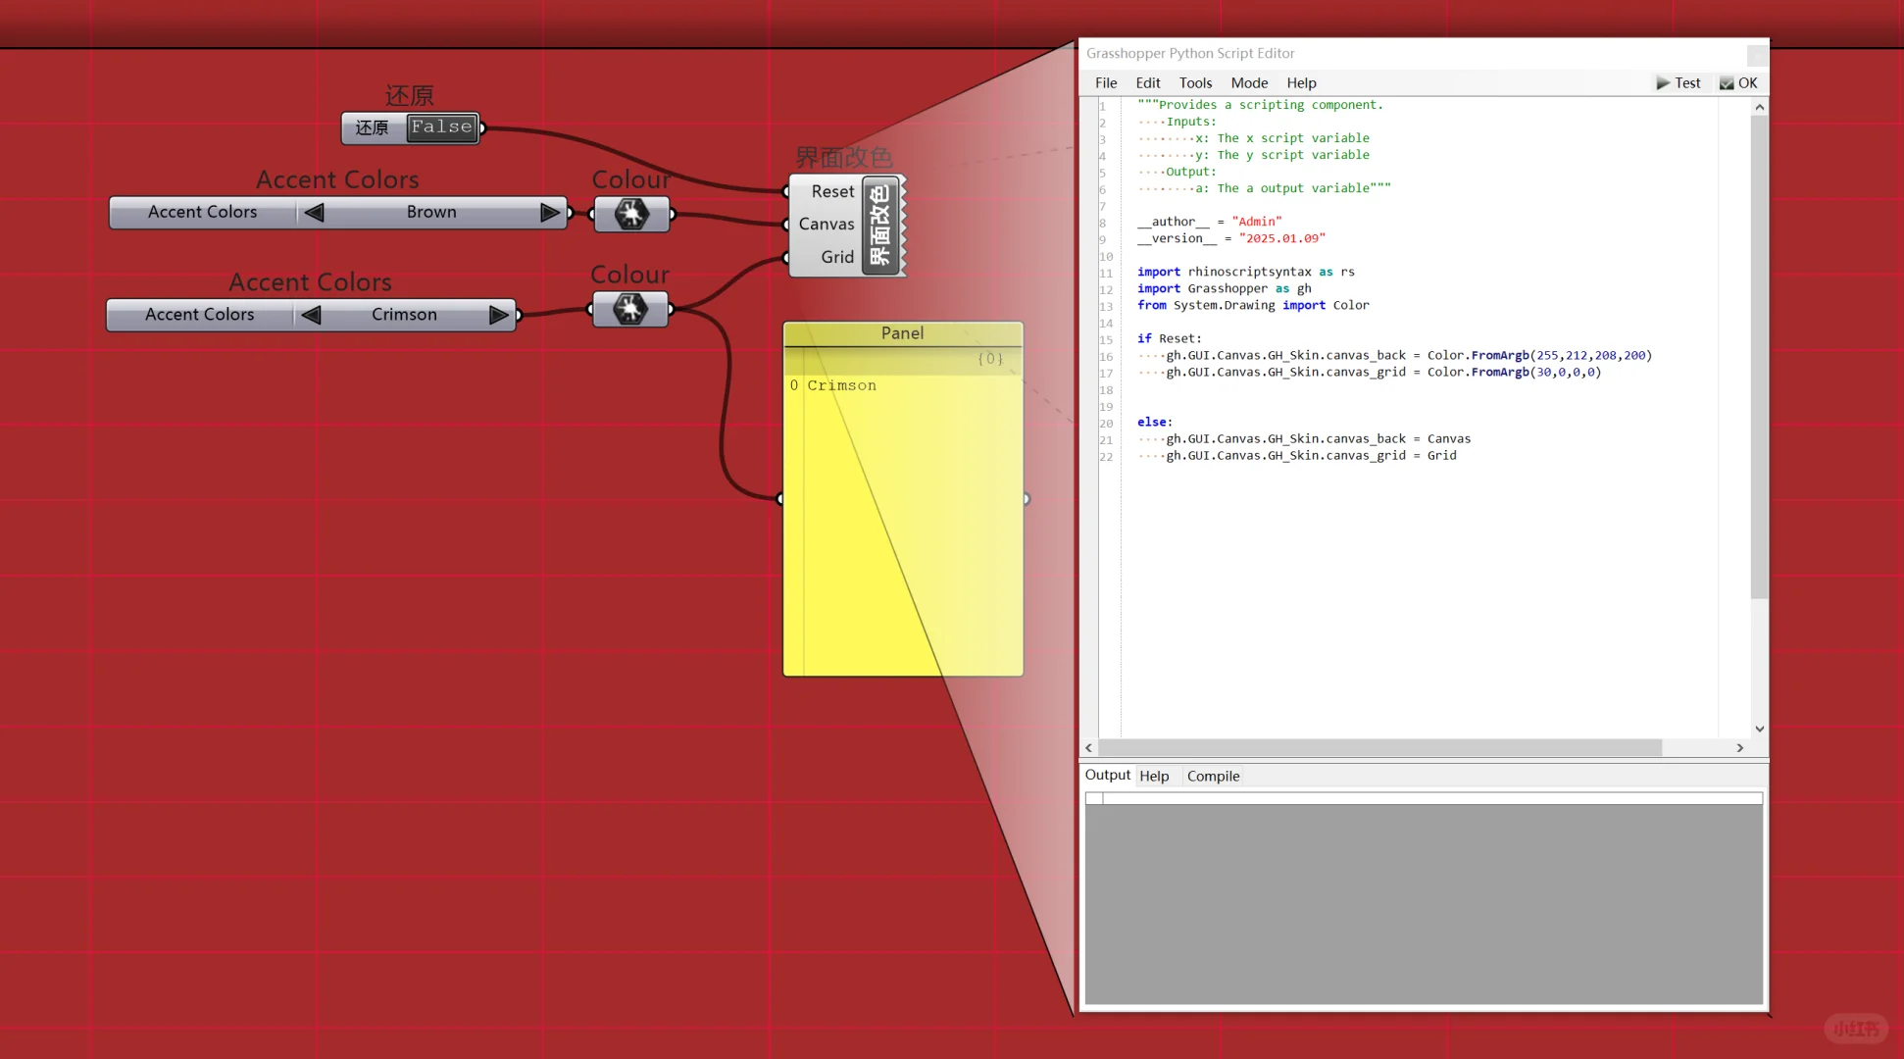Open the Tools menu
This screenshot has height=1059, width=1904.
click(1195, 83)
